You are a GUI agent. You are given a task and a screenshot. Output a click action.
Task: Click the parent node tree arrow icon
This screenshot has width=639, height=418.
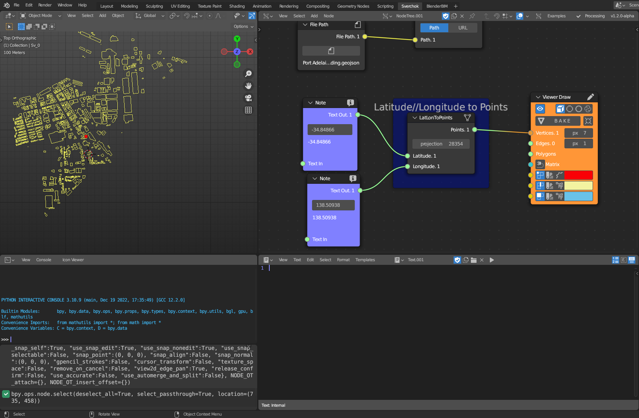[x=486, y=16]
